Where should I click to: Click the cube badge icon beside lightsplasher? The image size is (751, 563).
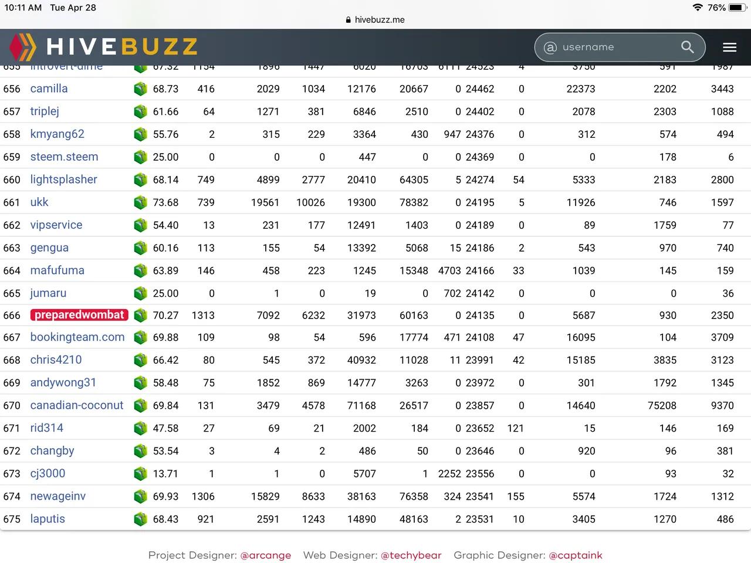coord(141,180)
